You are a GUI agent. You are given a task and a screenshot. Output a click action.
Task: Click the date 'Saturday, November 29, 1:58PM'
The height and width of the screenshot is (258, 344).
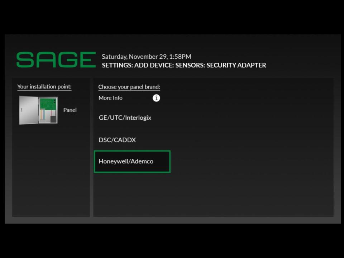click(146, 57)
